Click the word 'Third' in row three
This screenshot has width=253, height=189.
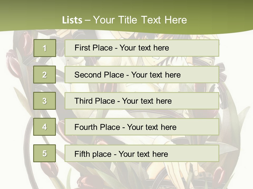[84, 101]
